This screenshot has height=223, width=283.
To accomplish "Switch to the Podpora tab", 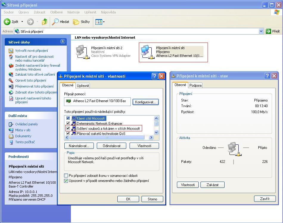I will click(x=195, y=85).
